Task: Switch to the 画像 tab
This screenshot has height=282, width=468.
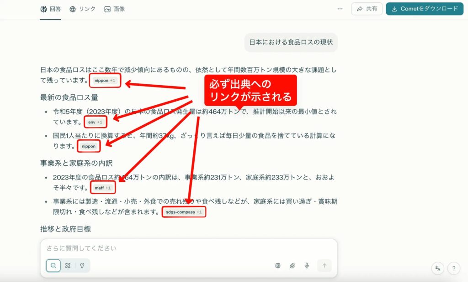Action: pyautogui.click(x=115, y=9)
